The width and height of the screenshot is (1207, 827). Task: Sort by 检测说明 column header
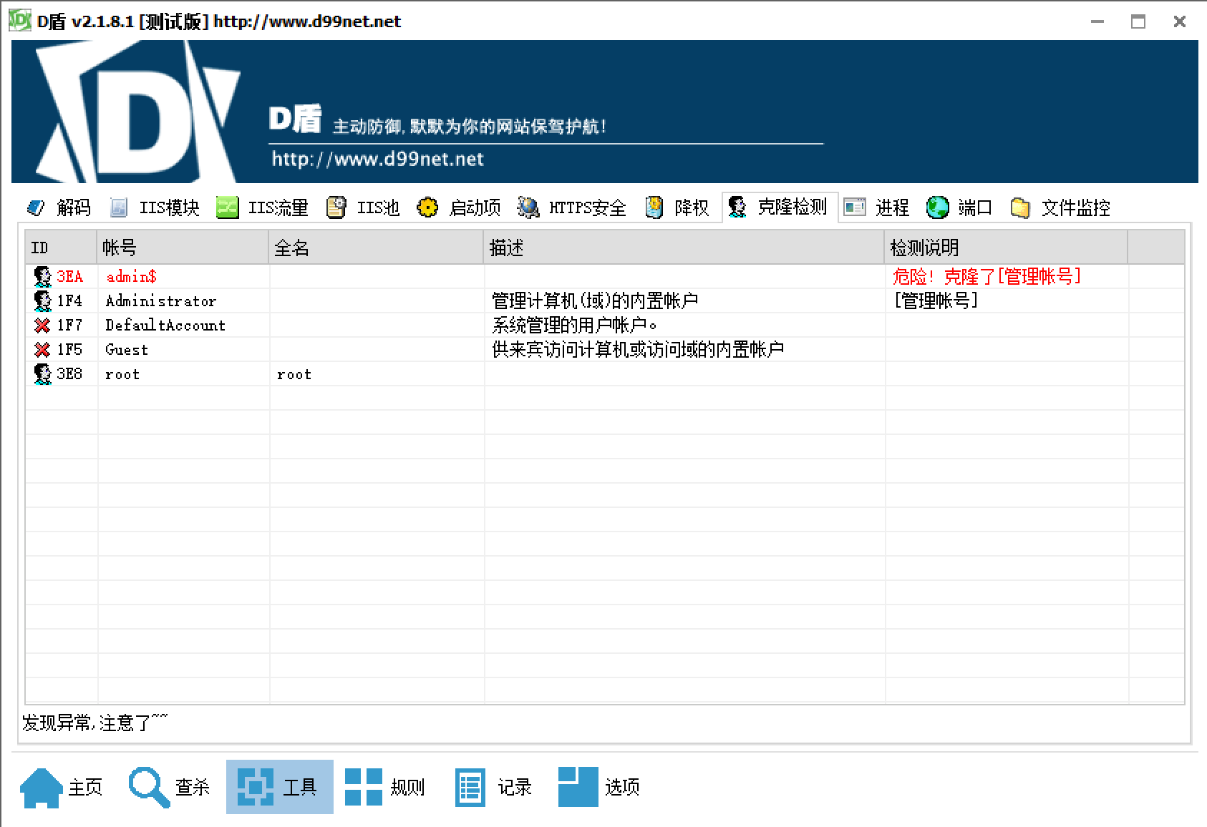click(1005, 248)
